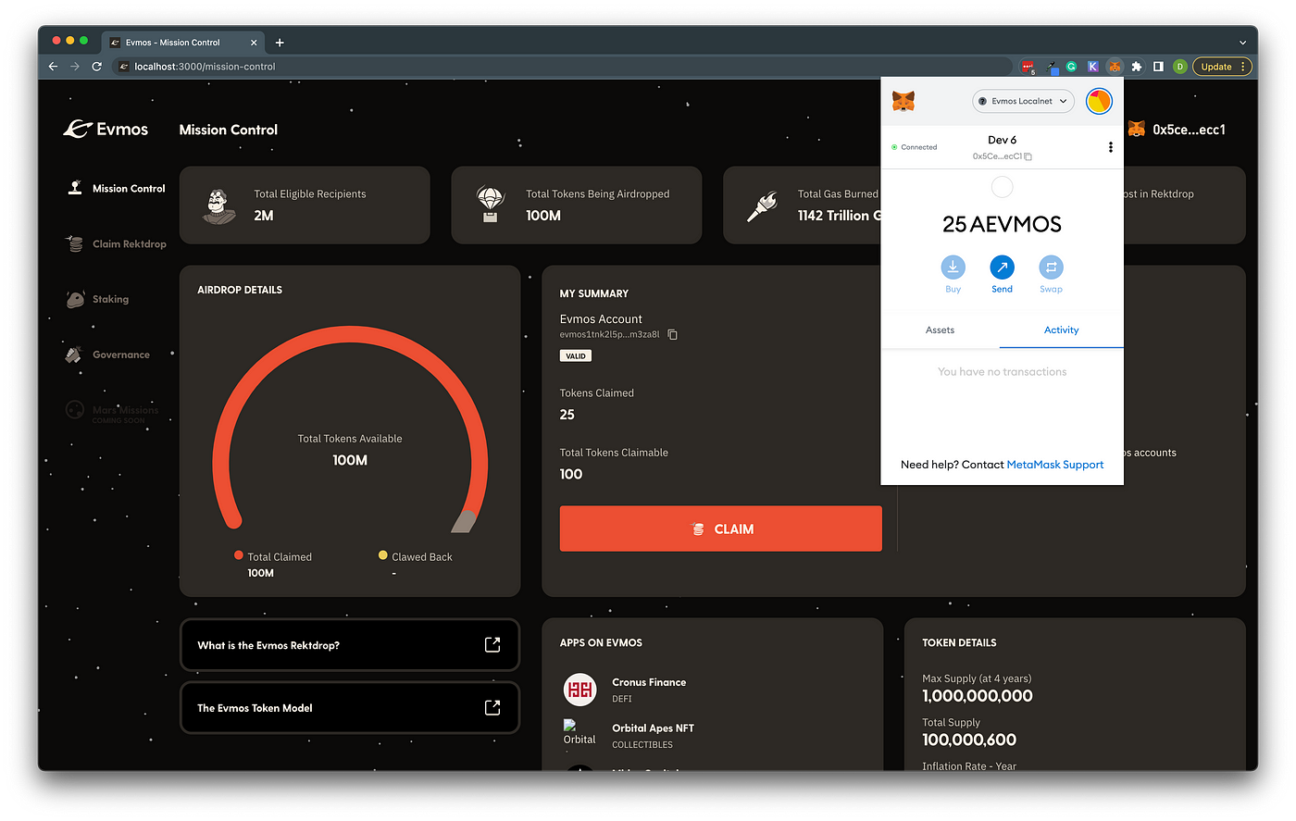This screenshot has height=821, width=1296.
Task: Click the Evmos logo in the header
Action: 106,130
